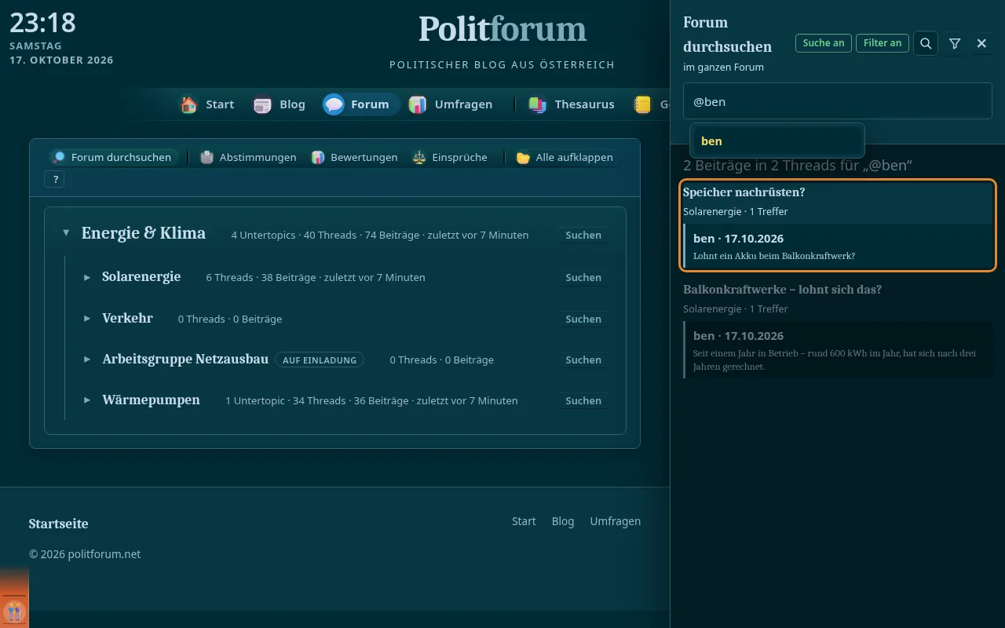The width and height of the screenshot is (1005, 628).
Task: Click the newspaper icon beside Blog
Action: click(262, 104)
